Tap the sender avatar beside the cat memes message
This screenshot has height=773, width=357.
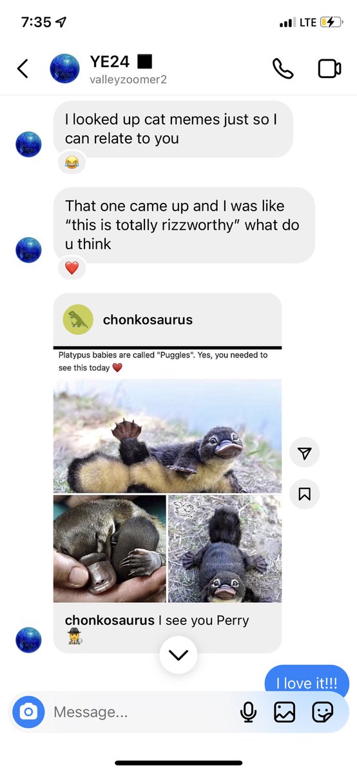tap(28, 144)
